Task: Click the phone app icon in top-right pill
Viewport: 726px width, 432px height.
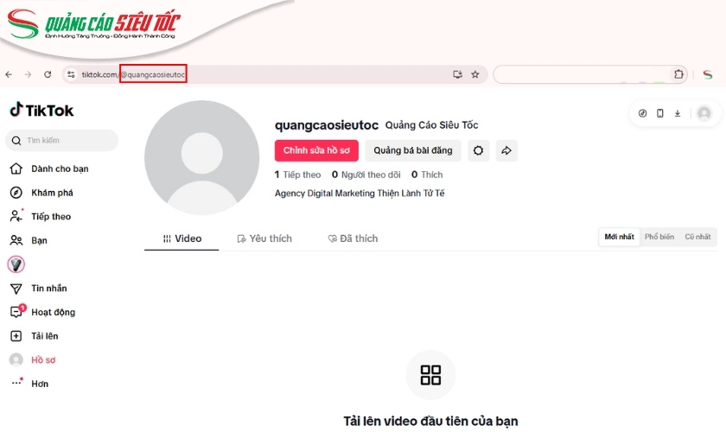Action: (659, 113)
